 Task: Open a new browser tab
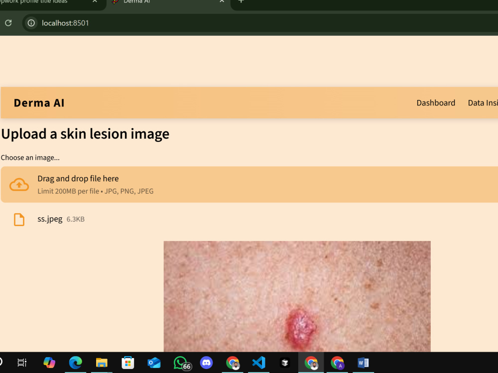(x=241, y=1)
